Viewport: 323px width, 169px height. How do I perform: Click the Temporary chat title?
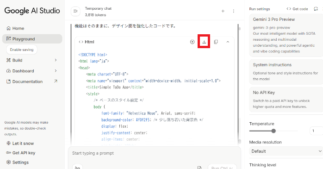(x=98, y=8)
